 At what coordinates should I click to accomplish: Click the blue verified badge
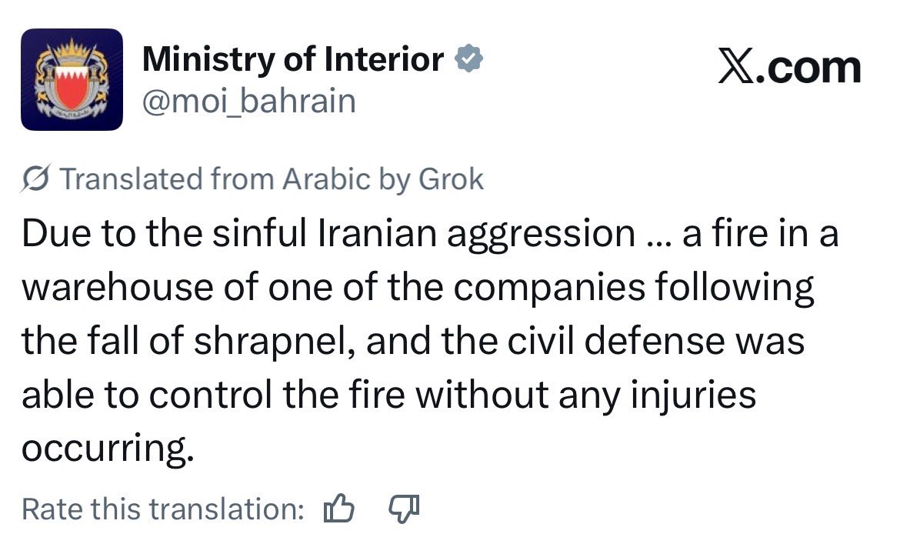click(468, 60)
